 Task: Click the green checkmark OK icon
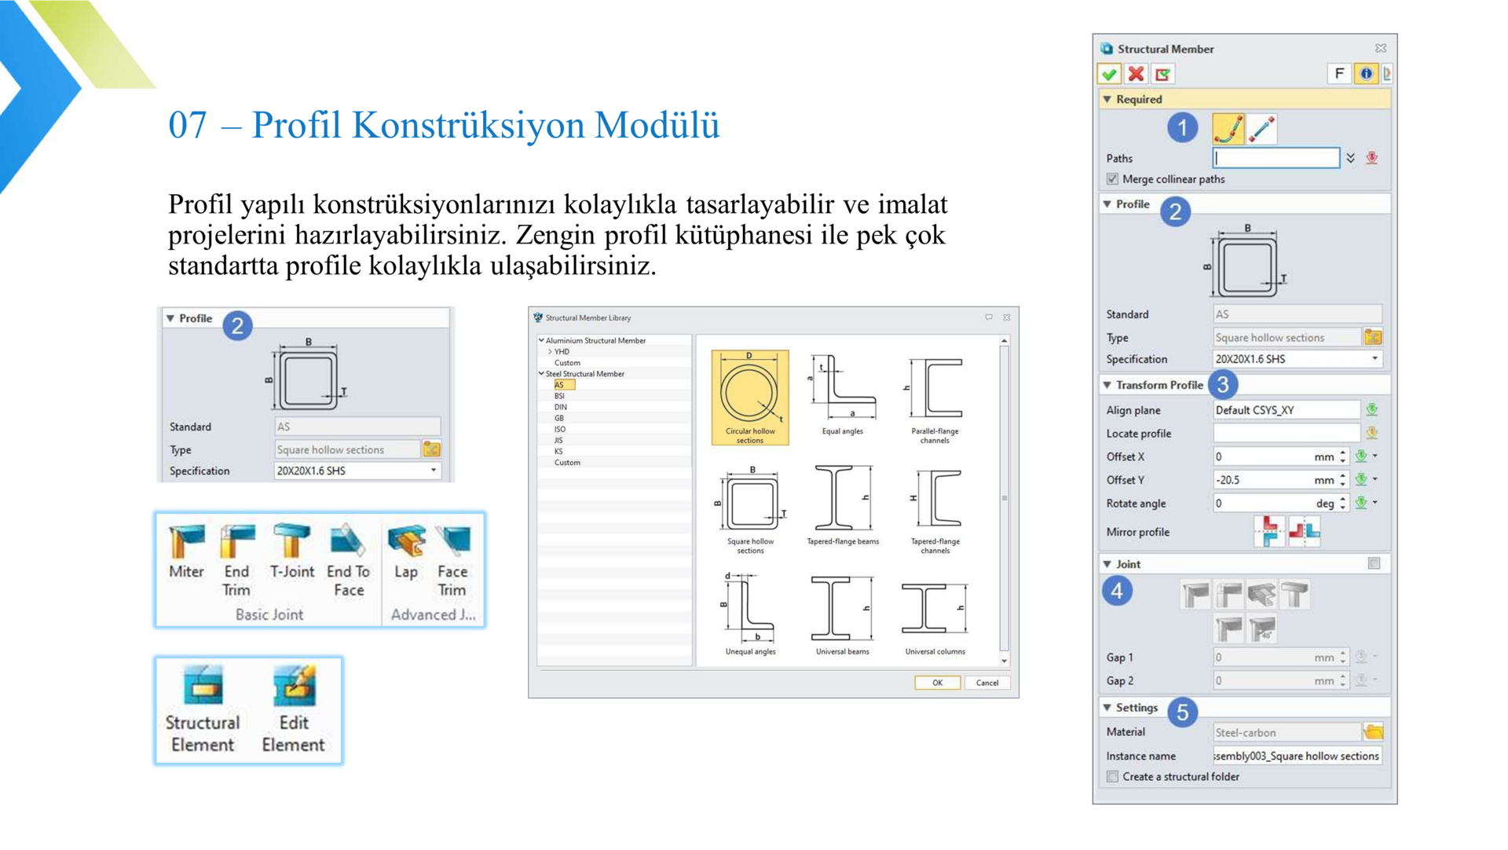1109,74
